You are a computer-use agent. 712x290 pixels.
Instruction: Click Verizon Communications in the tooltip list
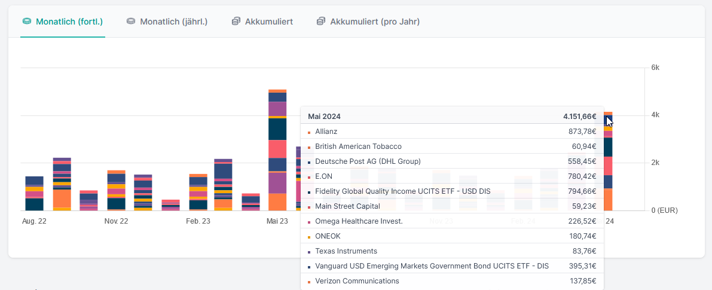click(x=357, y=281)
